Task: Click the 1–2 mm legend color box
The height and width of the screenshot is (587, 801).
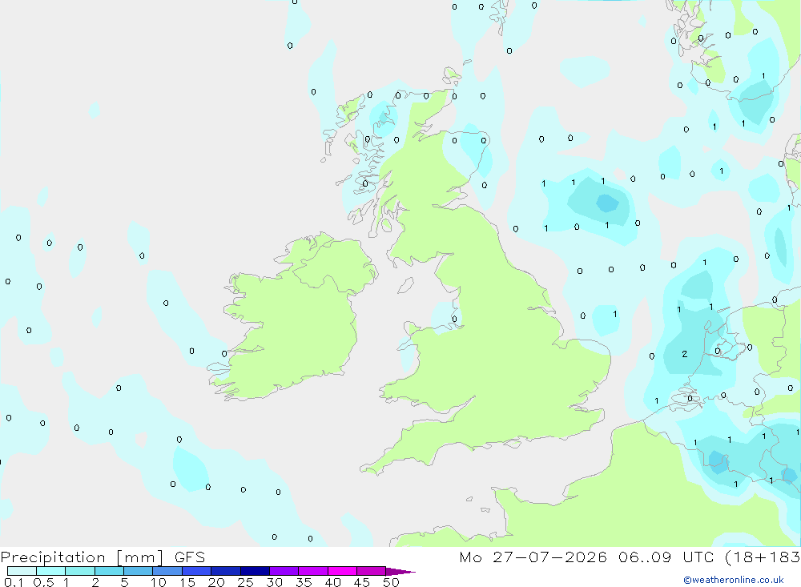Action: point(80,571)
